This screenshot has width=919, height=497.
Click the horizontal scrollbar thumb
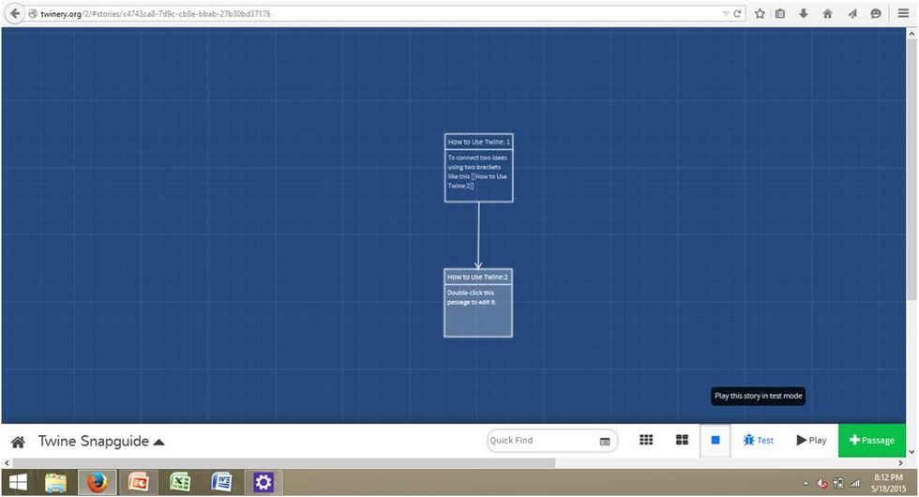(283, 463)
